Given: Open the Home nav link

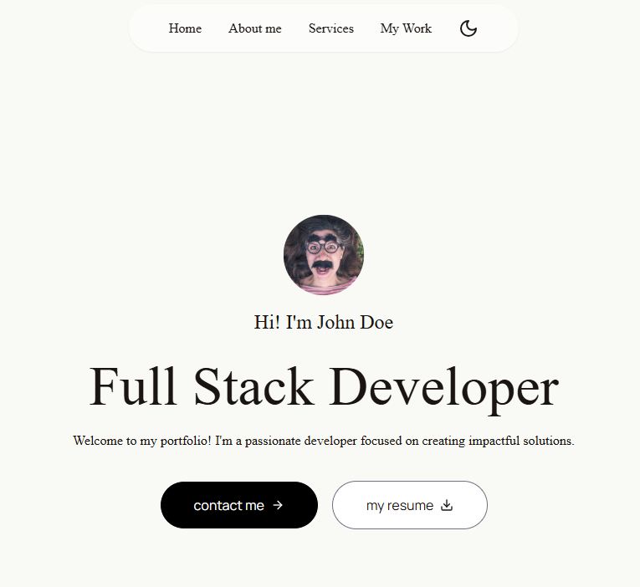Looking at the screenshot, I should [185, 28].
